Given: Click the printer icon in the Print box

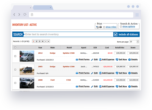Looking at the screenshot, I should (x=101, y=27).
